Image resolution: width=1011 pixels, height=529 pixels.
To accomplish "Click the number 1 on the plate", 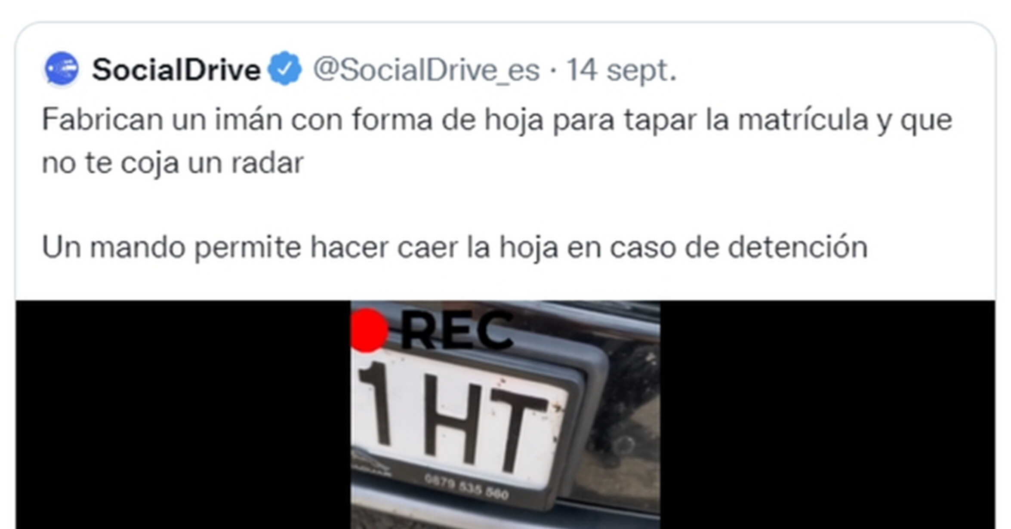I will pos(375,403).
